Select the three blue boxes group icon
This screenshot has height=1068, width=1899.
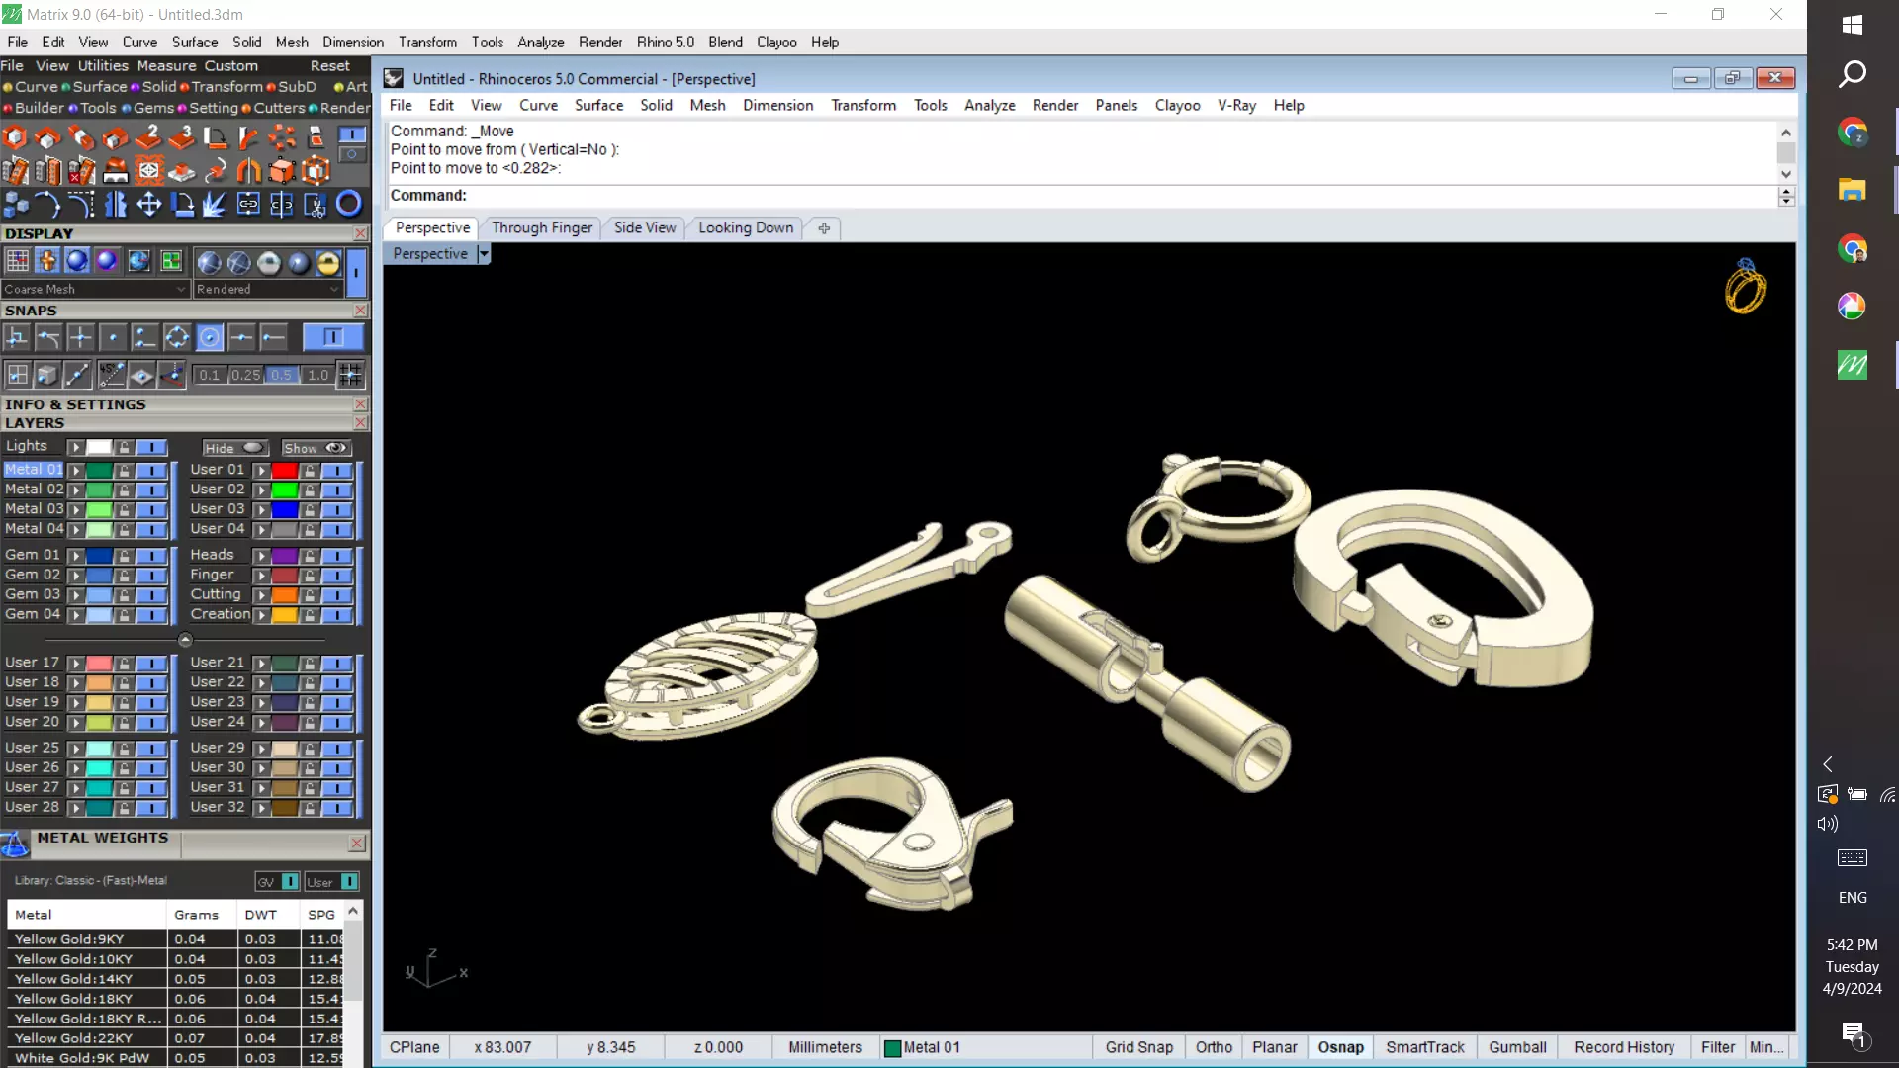coord(16,204)
